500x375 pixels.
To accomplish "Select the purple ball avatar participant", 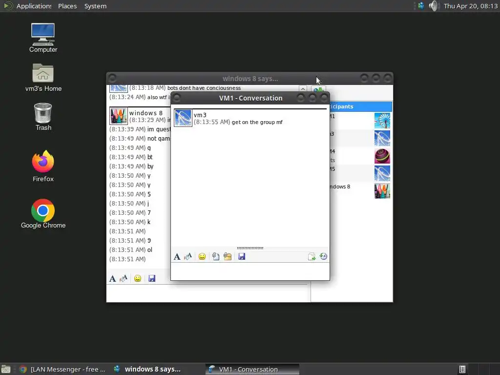I will click(x=382, y=156).
